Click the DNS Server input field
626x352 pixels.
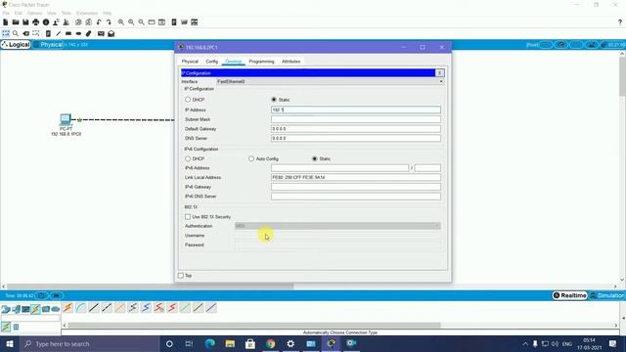coord(356,138)
